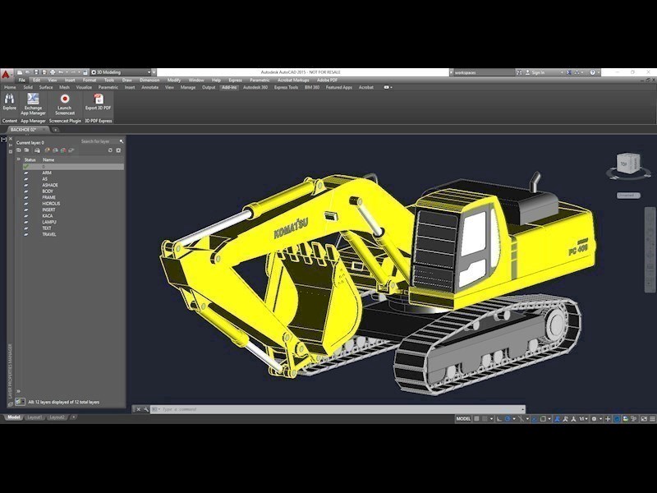
Task: Expand the Help dropdown arrow
Action: (598, 72)
